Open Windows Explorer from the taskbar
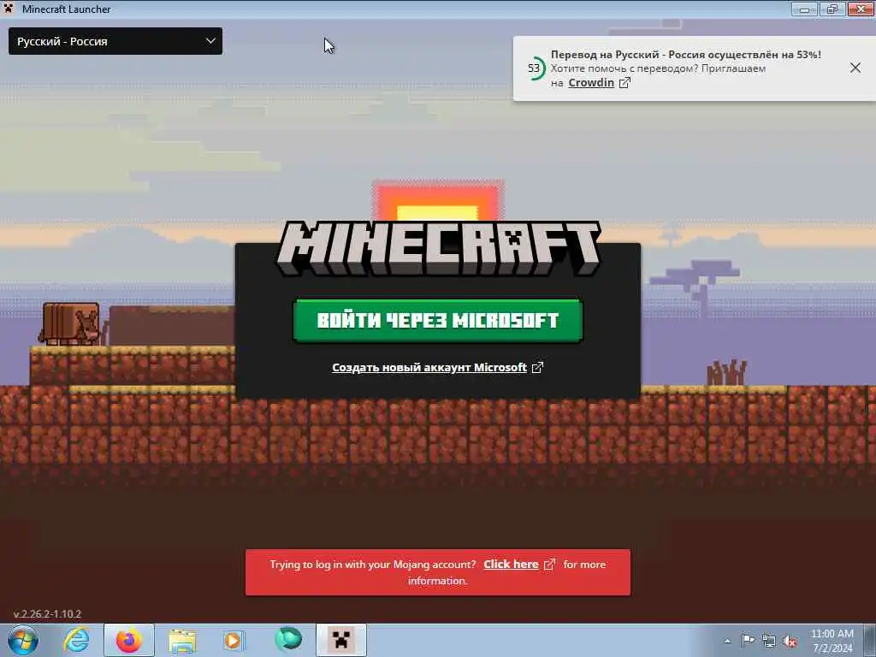The height and width of the screenshot is (657, 876). (182, 640)
